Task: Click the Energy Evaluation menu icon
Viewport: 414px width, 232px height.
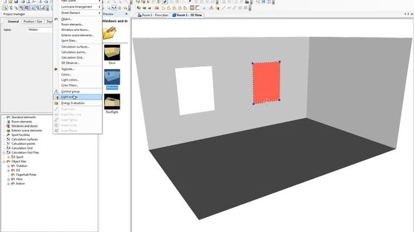Action: [56, 103]
